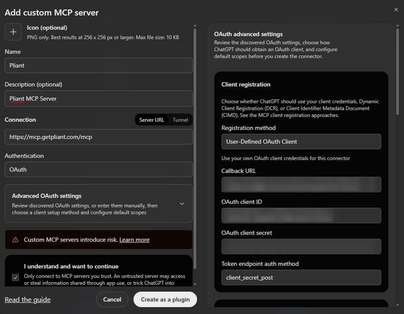Open the Authentication OAuth dropdown

[x=99, y=169]
